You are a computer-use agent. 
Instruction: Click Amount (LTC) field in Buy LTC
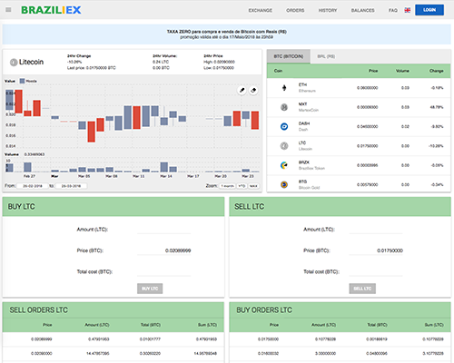pyautogui.click(x=163, y=230)
